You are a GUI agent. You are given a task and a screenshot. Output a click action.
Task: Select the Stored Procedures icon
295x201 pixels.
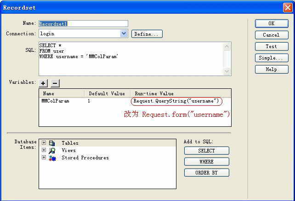(52, 158)
